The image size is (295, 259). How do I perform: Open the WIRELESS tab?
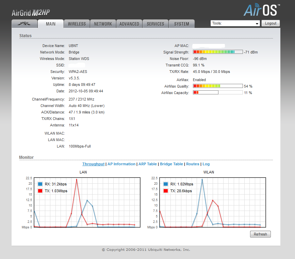pos(77,24)
